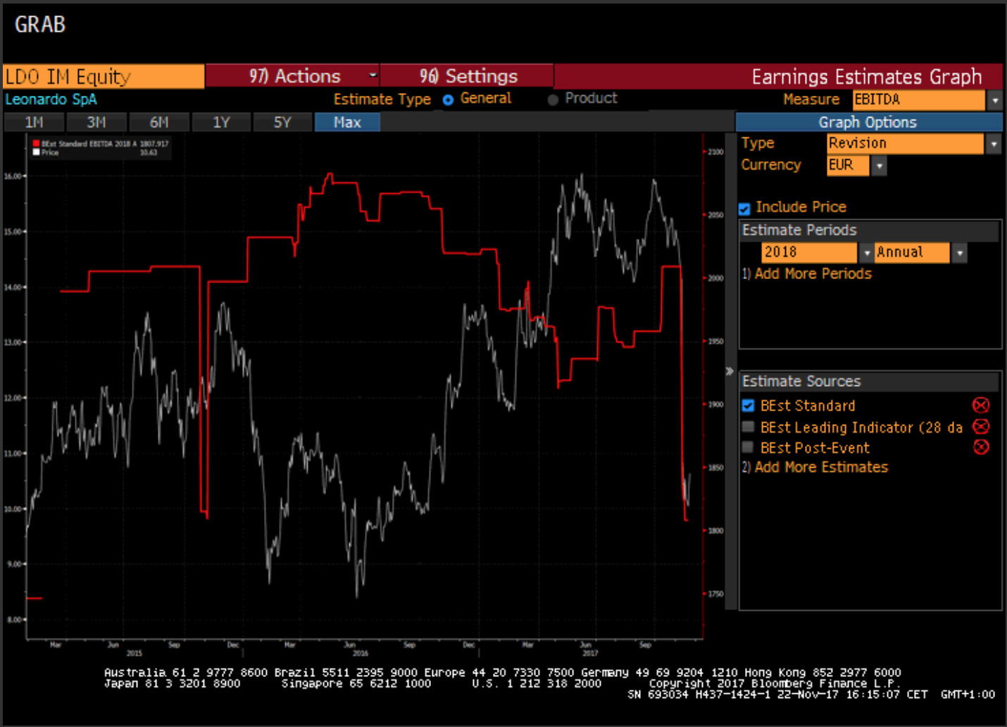Viewport: 1007px width, 727px height.
Task: Click the Leonardo SpA company name
Action: pyautogui.click(x=51, y=99)
